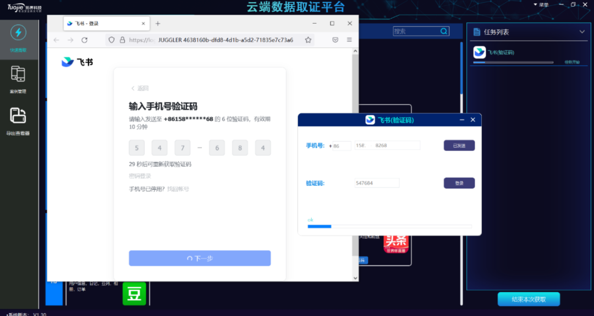
Task: Minimize the browser window
Action: 315,24
